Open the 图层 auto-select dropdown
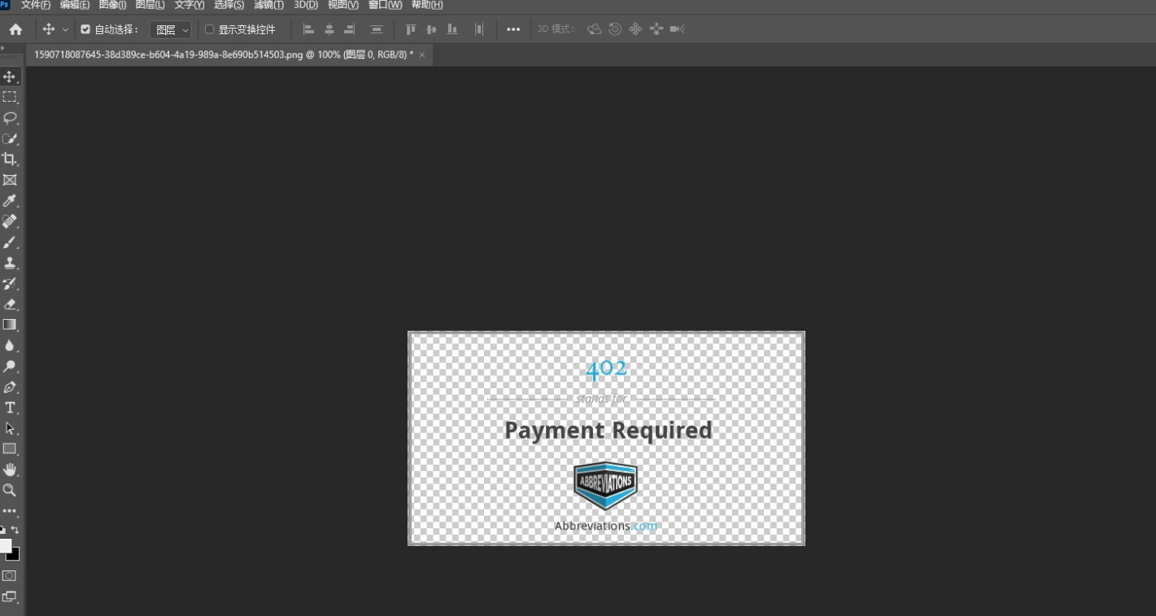Image resolution: width=1156 pixels, height=616 pixels. pos(171,29)
